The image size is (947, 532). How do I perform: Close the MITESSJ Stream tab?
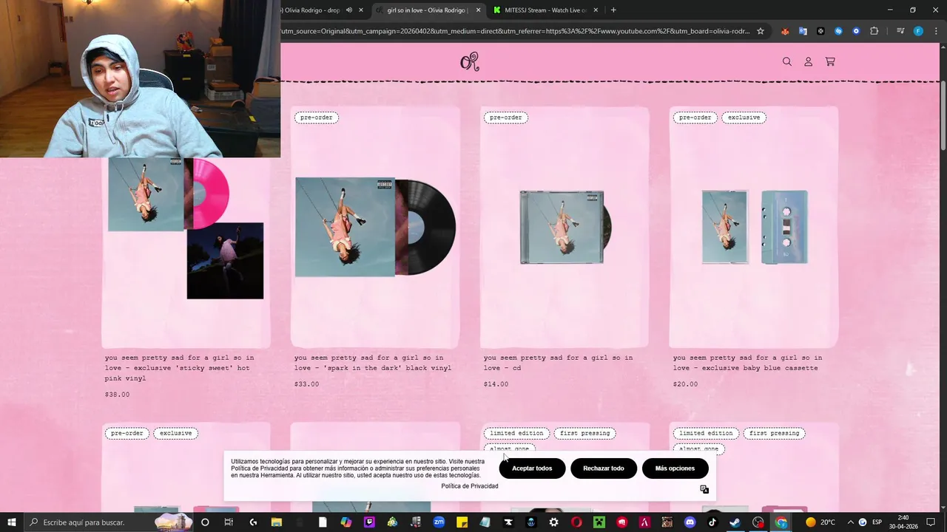(x=595, y=10)
